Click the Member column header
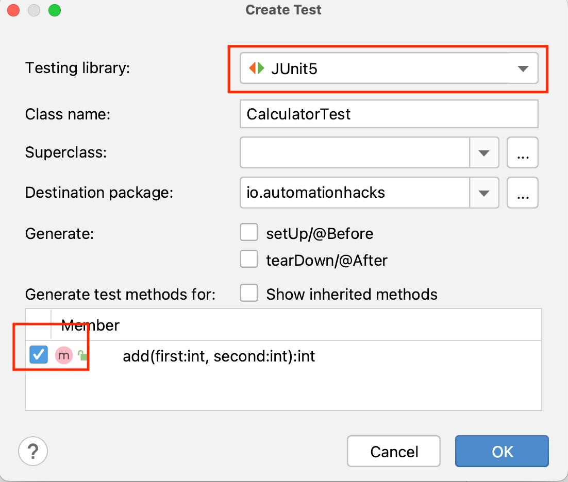This screenshot has width=568, height=482. click(x=90, y=325)
